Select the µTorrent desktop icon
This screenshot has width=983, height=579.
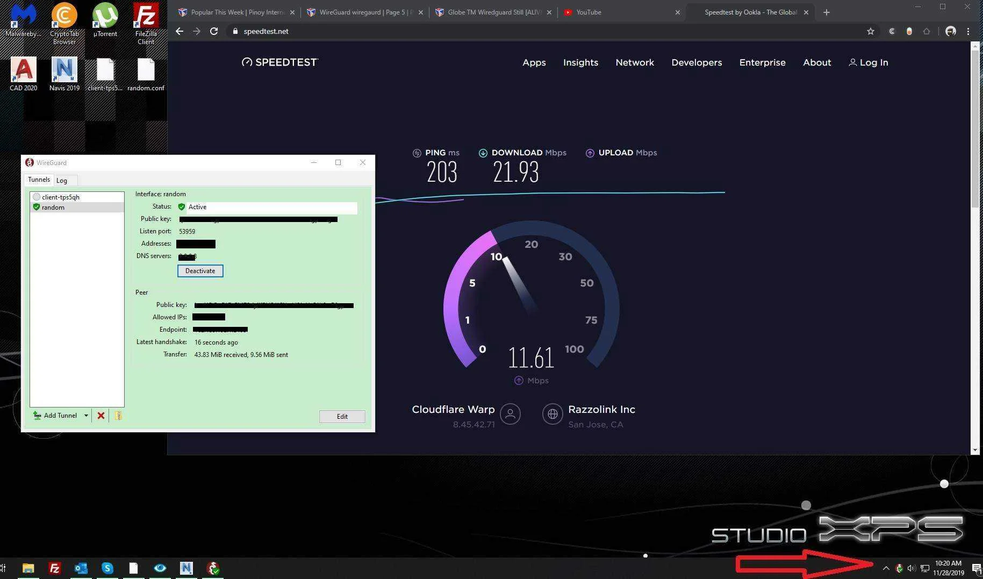click(105, 20)
